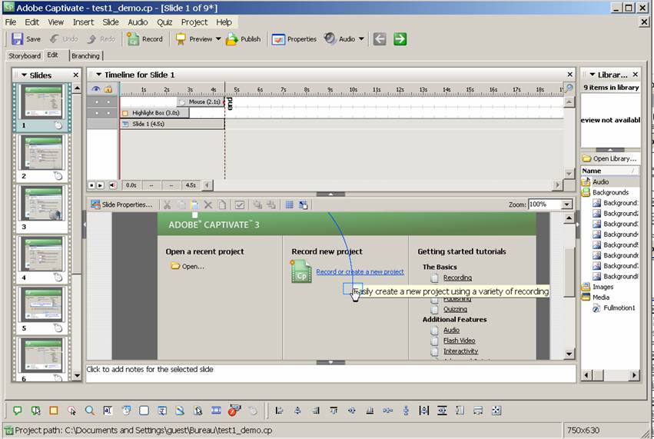Open Properties from the main toolbar
The width and height of the screenshot is (654, 439).
coord(294,38)
